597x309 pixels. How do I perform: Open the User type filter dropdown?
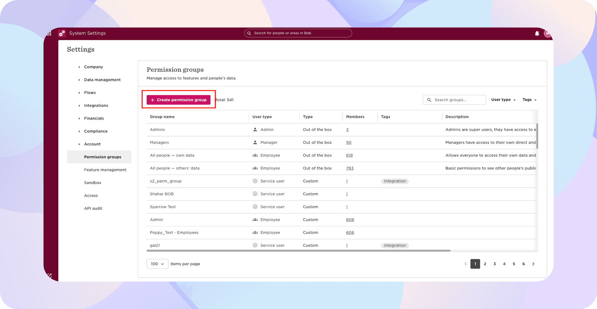tap(503, 100)
